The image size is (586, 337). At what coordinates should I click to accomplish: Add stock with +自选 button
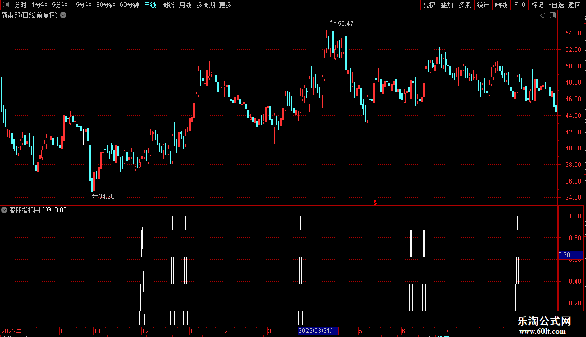[556, 5]
